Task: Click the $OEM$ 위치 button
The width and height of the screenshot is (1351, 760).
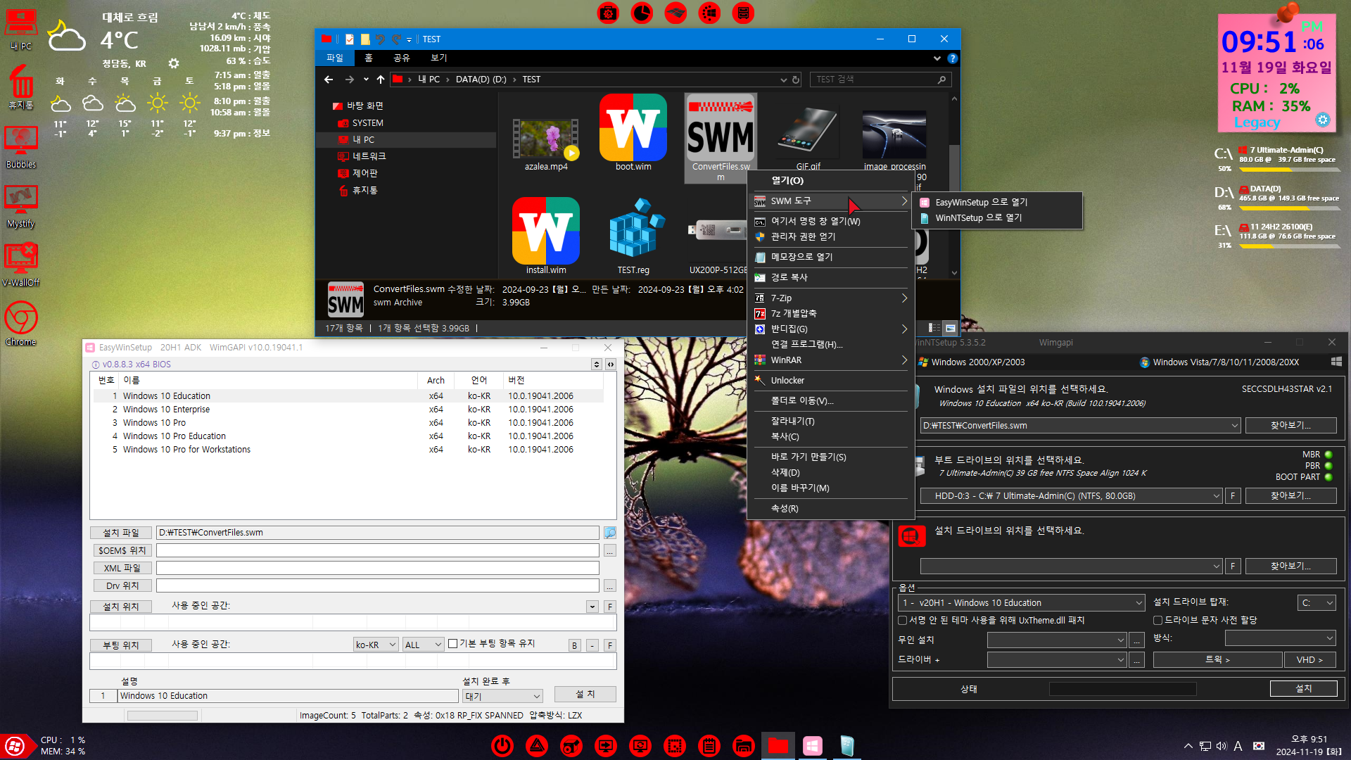Action: coord(121,551)
